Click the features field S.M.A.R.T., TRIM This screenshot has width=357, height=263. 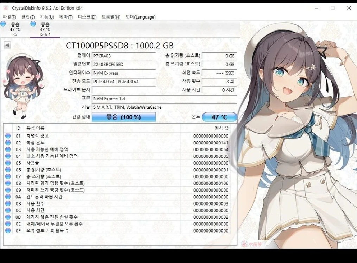tap(164, 107)
